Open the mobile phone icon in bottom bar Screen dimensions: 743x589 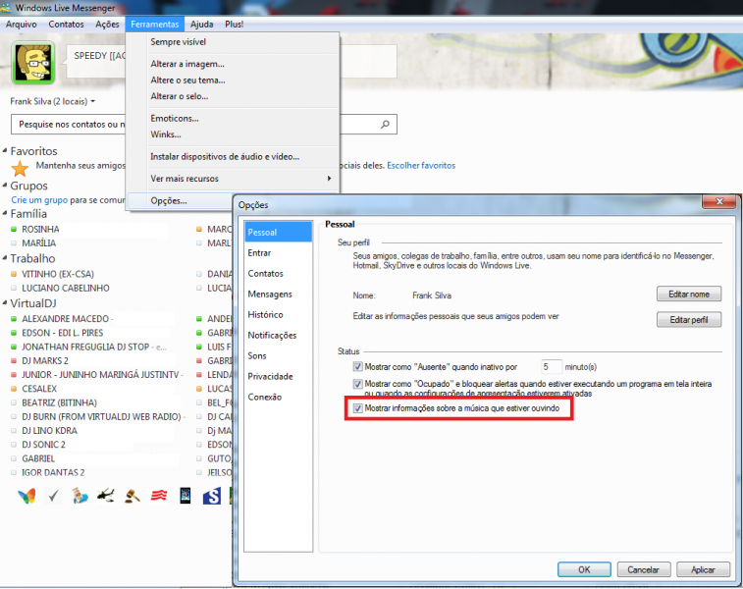pyautogui.click(x=186, y=496)
